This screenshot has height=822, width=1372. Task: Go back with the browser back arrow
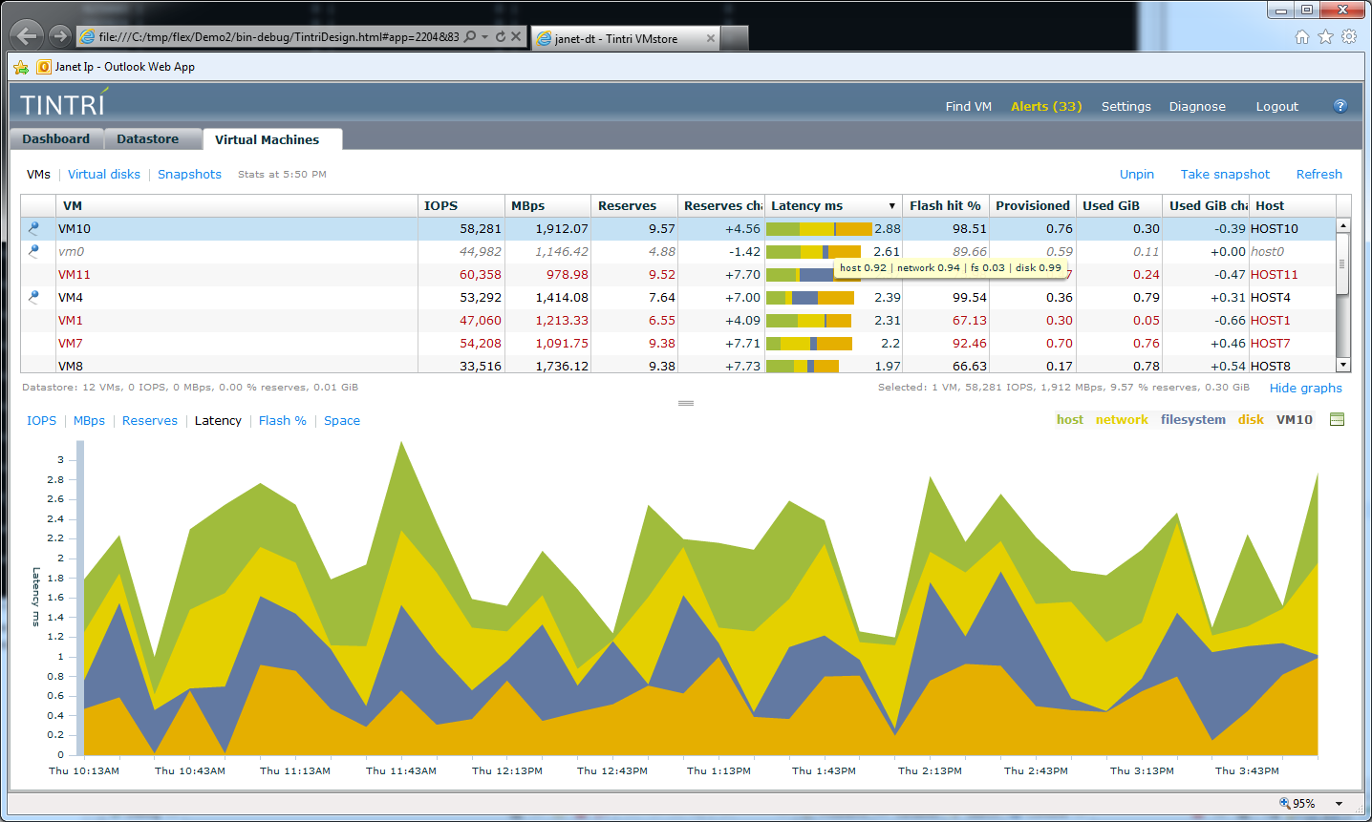27,36
